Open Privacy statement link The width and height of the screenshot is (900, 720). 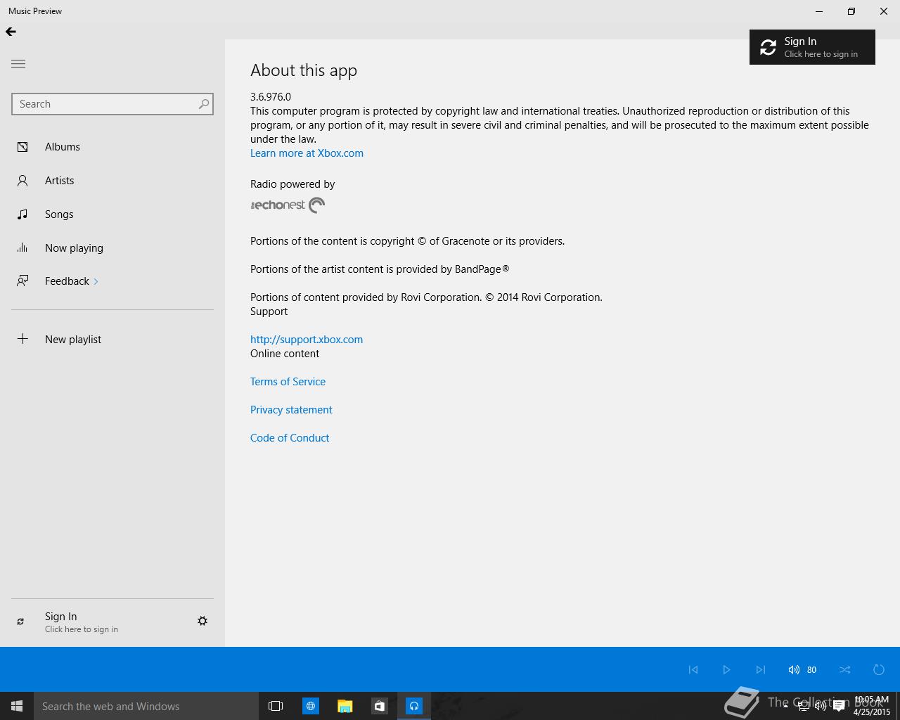[291, 410]
